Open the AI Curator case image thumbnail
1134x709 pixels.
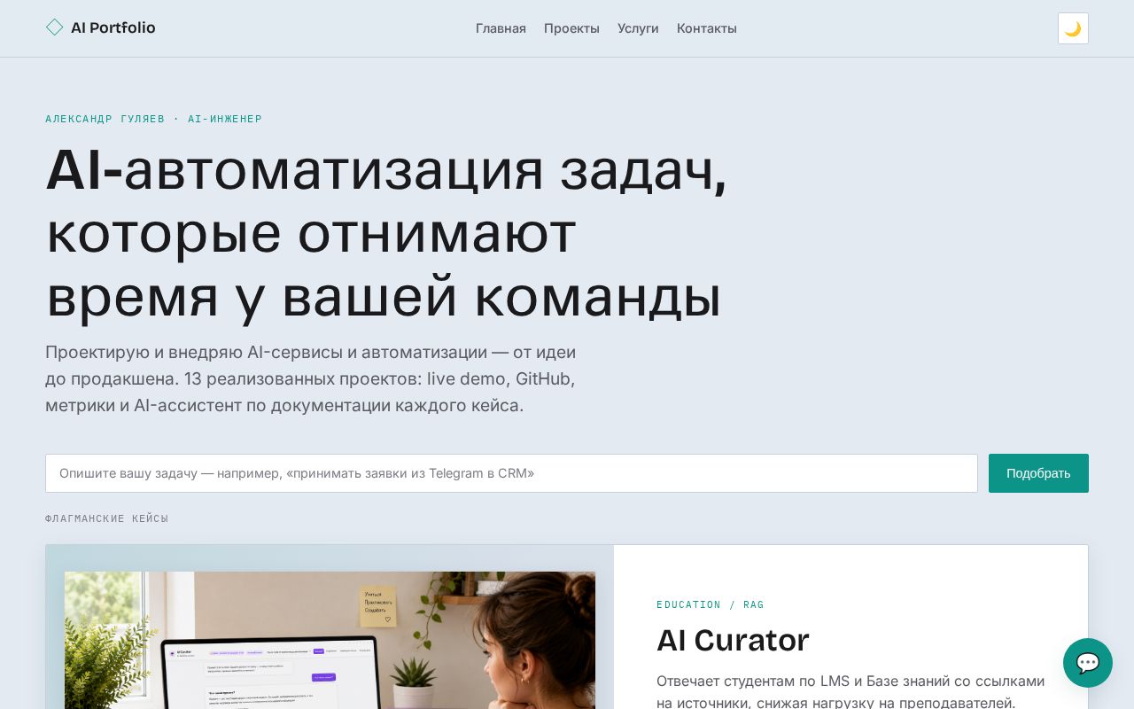click(x=330, y=640)
